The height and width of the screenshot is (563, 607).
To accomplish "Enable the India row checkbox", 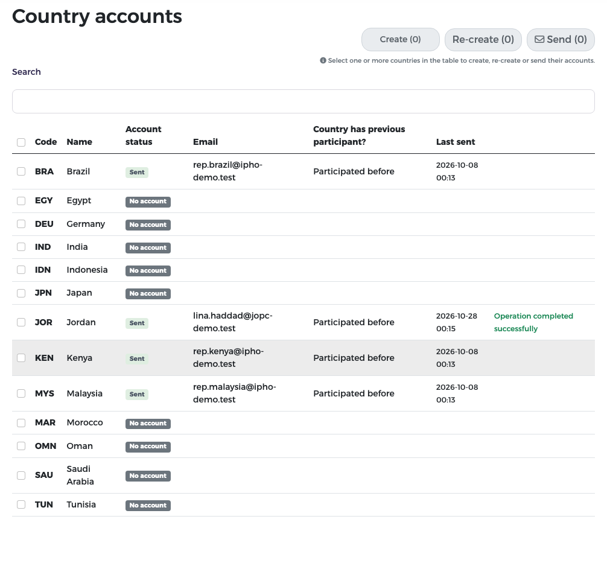I will coord(21,247).
